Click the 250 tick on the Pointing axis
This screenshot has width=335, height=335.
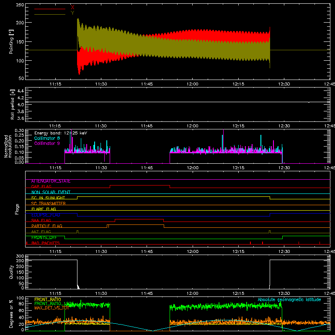pyautogui.click(x=20, y=5)
